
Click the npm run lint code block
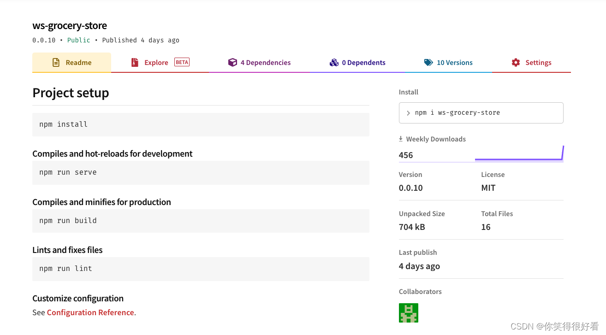201,269
